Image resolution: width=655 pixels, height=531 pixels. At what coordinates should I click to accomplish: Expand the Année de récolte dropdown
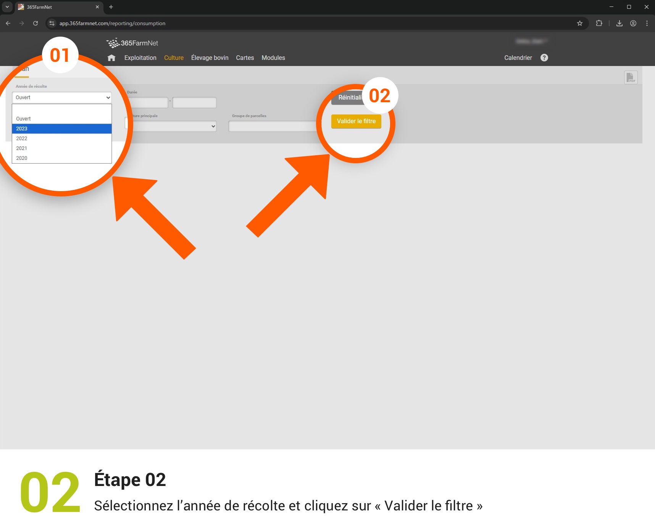tap(61, 98)
